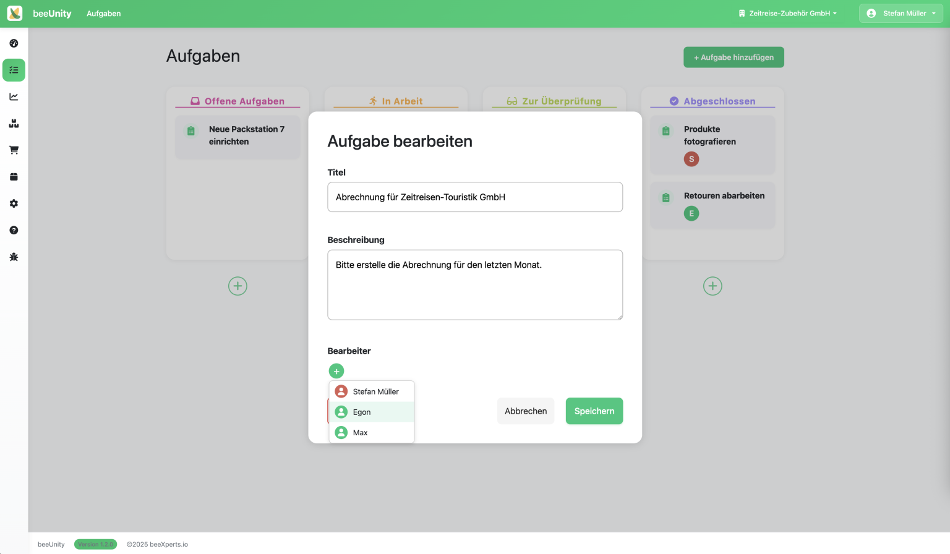Click the Titel input field
The image size is (950, 554).
pyautogui.click(x=475, y=197)
